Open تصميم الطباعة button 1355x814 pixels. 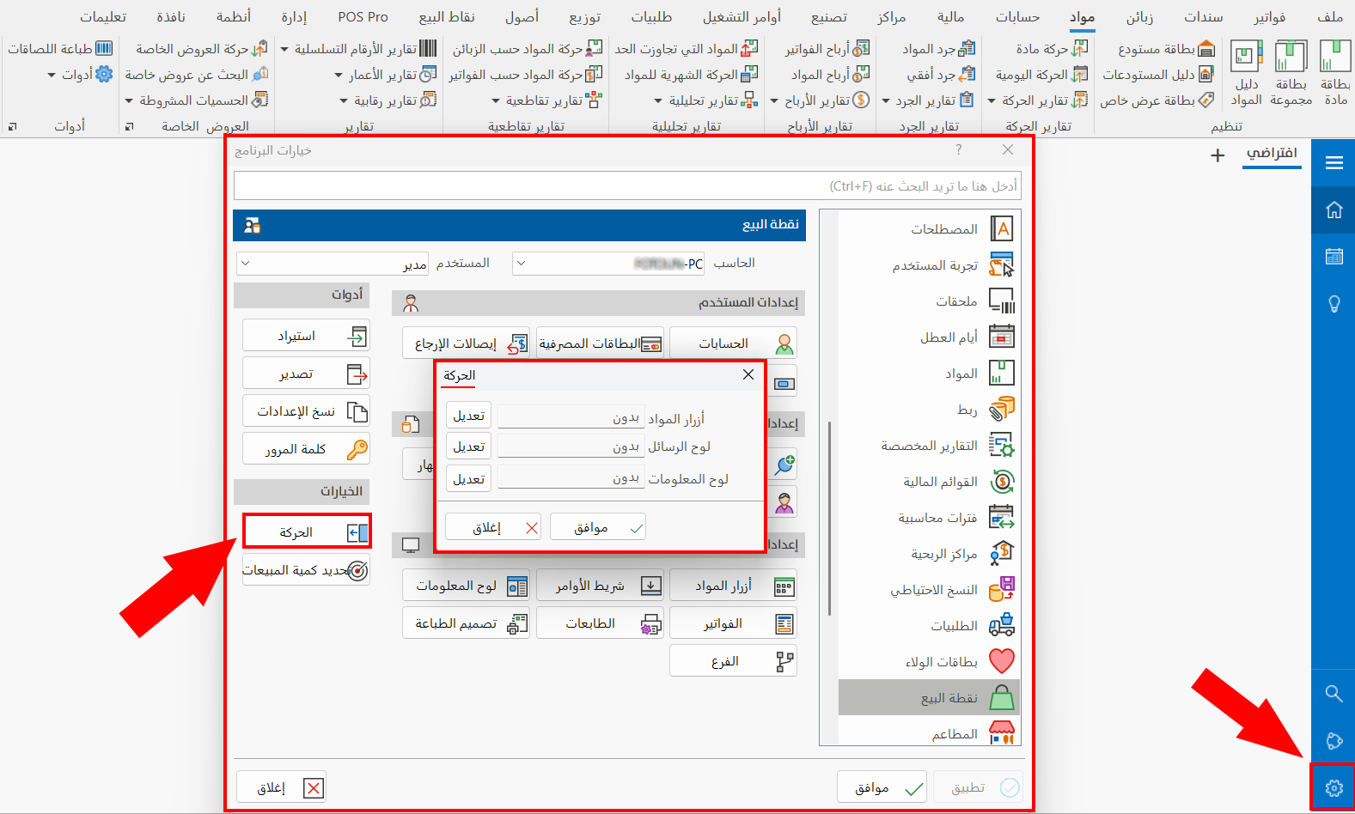[x=467, y=623]
